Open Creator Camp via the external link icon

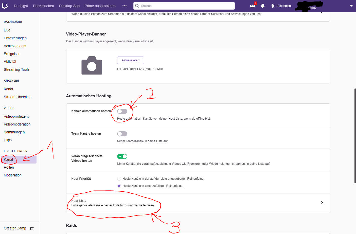pyautogui.click(x=32, y=228)
